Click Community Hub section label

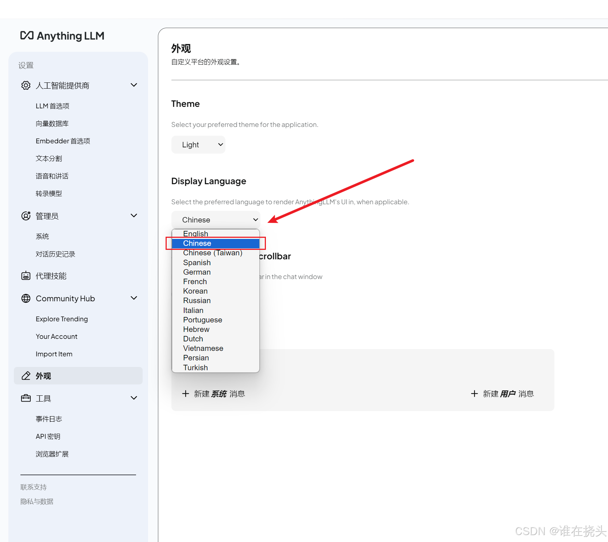tap(65, 298)
